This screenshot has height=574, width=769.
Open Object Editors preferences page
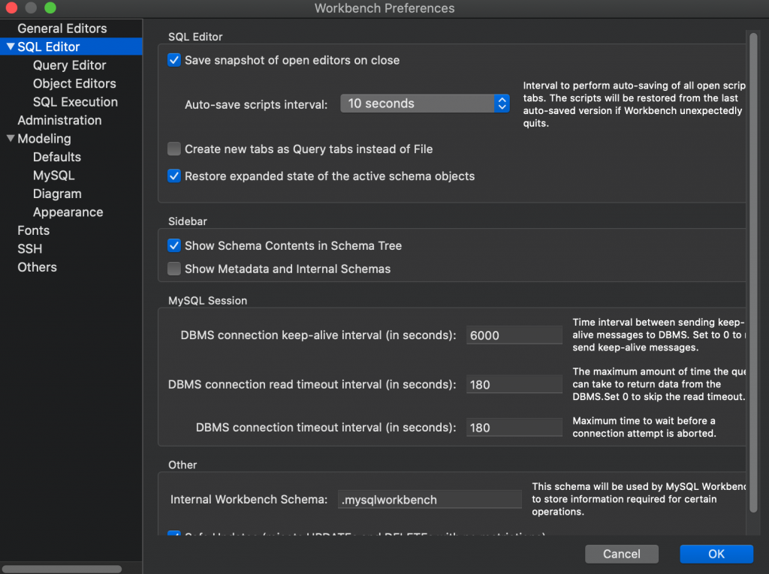tap(74, 83)
